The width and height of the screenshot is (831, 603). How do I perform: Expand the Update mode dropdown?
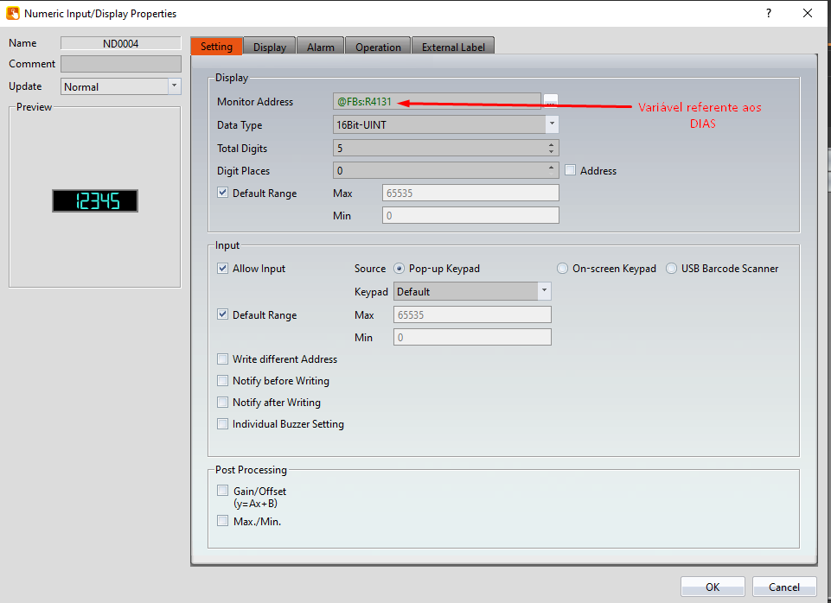pyautogui.click(x=174, y=86)
